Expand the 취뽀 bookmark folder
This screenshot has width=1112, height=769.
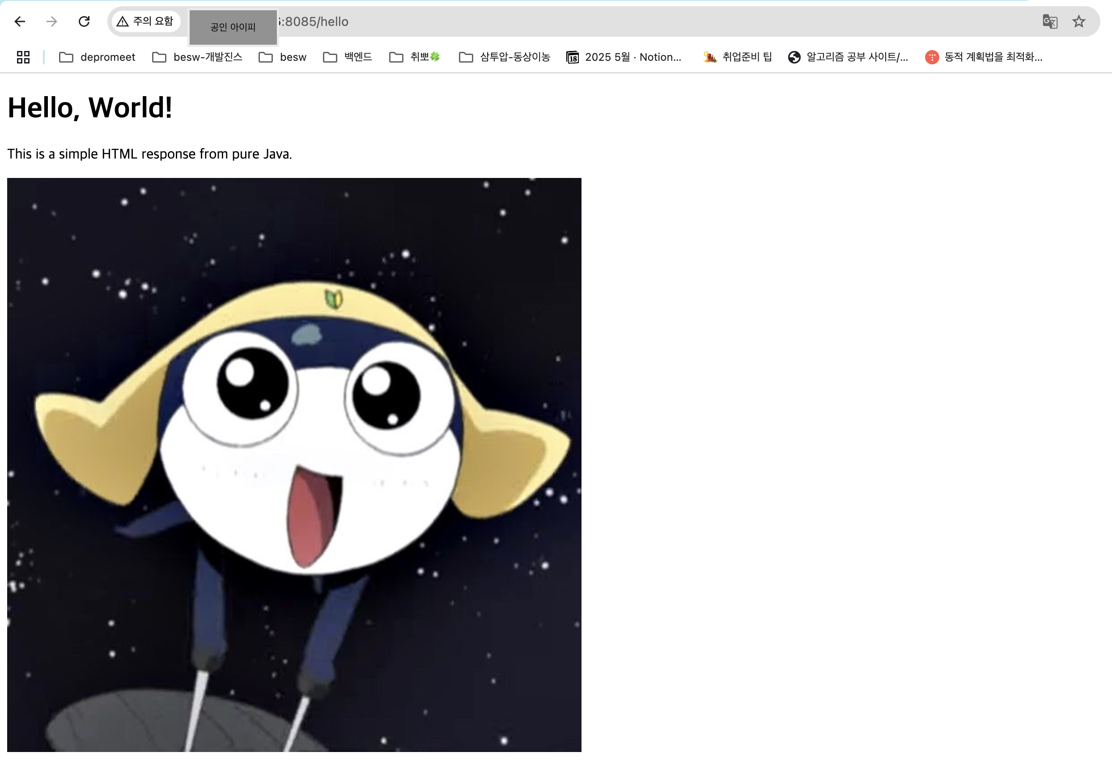pos(415,57)
